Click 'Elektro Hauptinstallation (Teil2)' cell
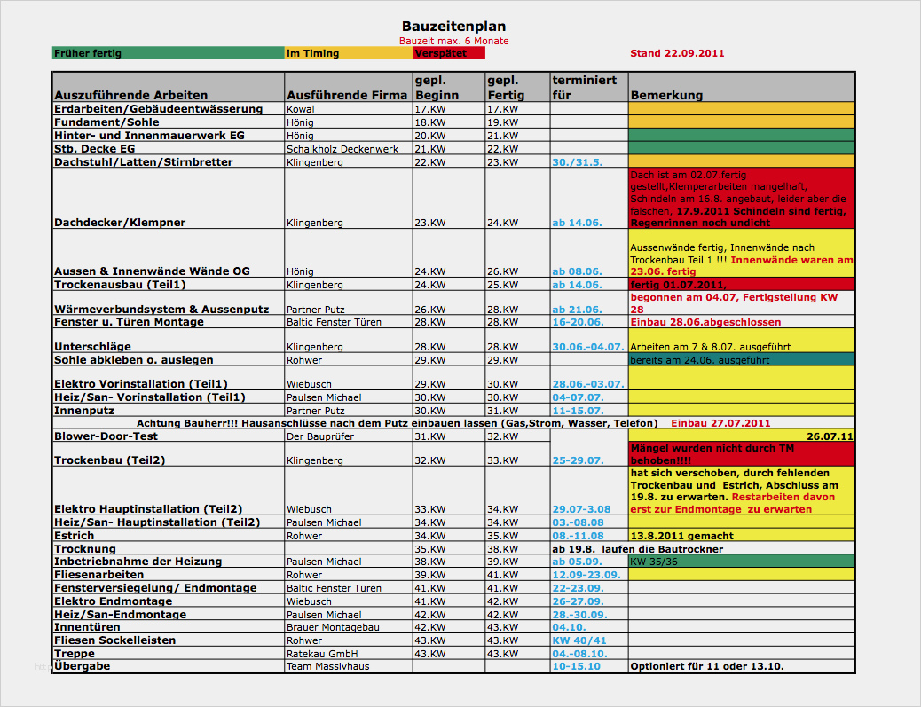 tap(168, 491)
